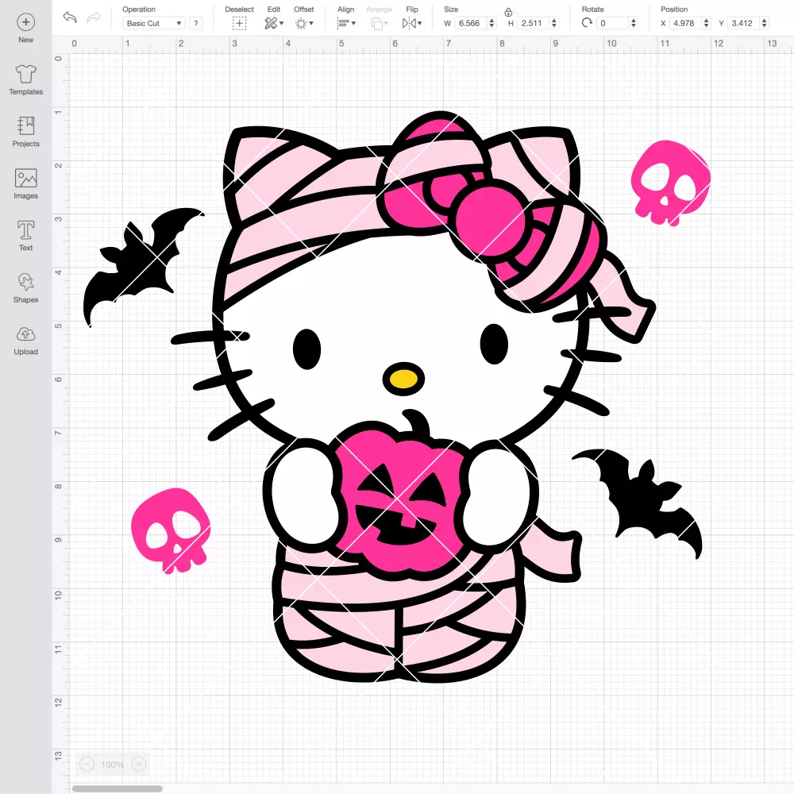Zoom out with the minus button
The image size is (794, 794).
[x=87, y=764]
